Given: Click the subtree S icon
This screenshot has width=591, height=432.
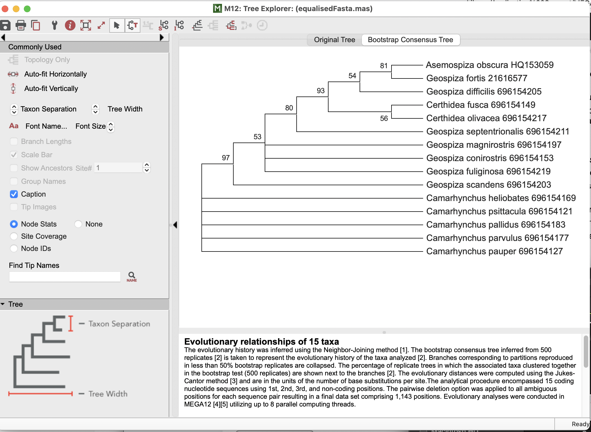Looking at the screenshot, I should [163, 25].
